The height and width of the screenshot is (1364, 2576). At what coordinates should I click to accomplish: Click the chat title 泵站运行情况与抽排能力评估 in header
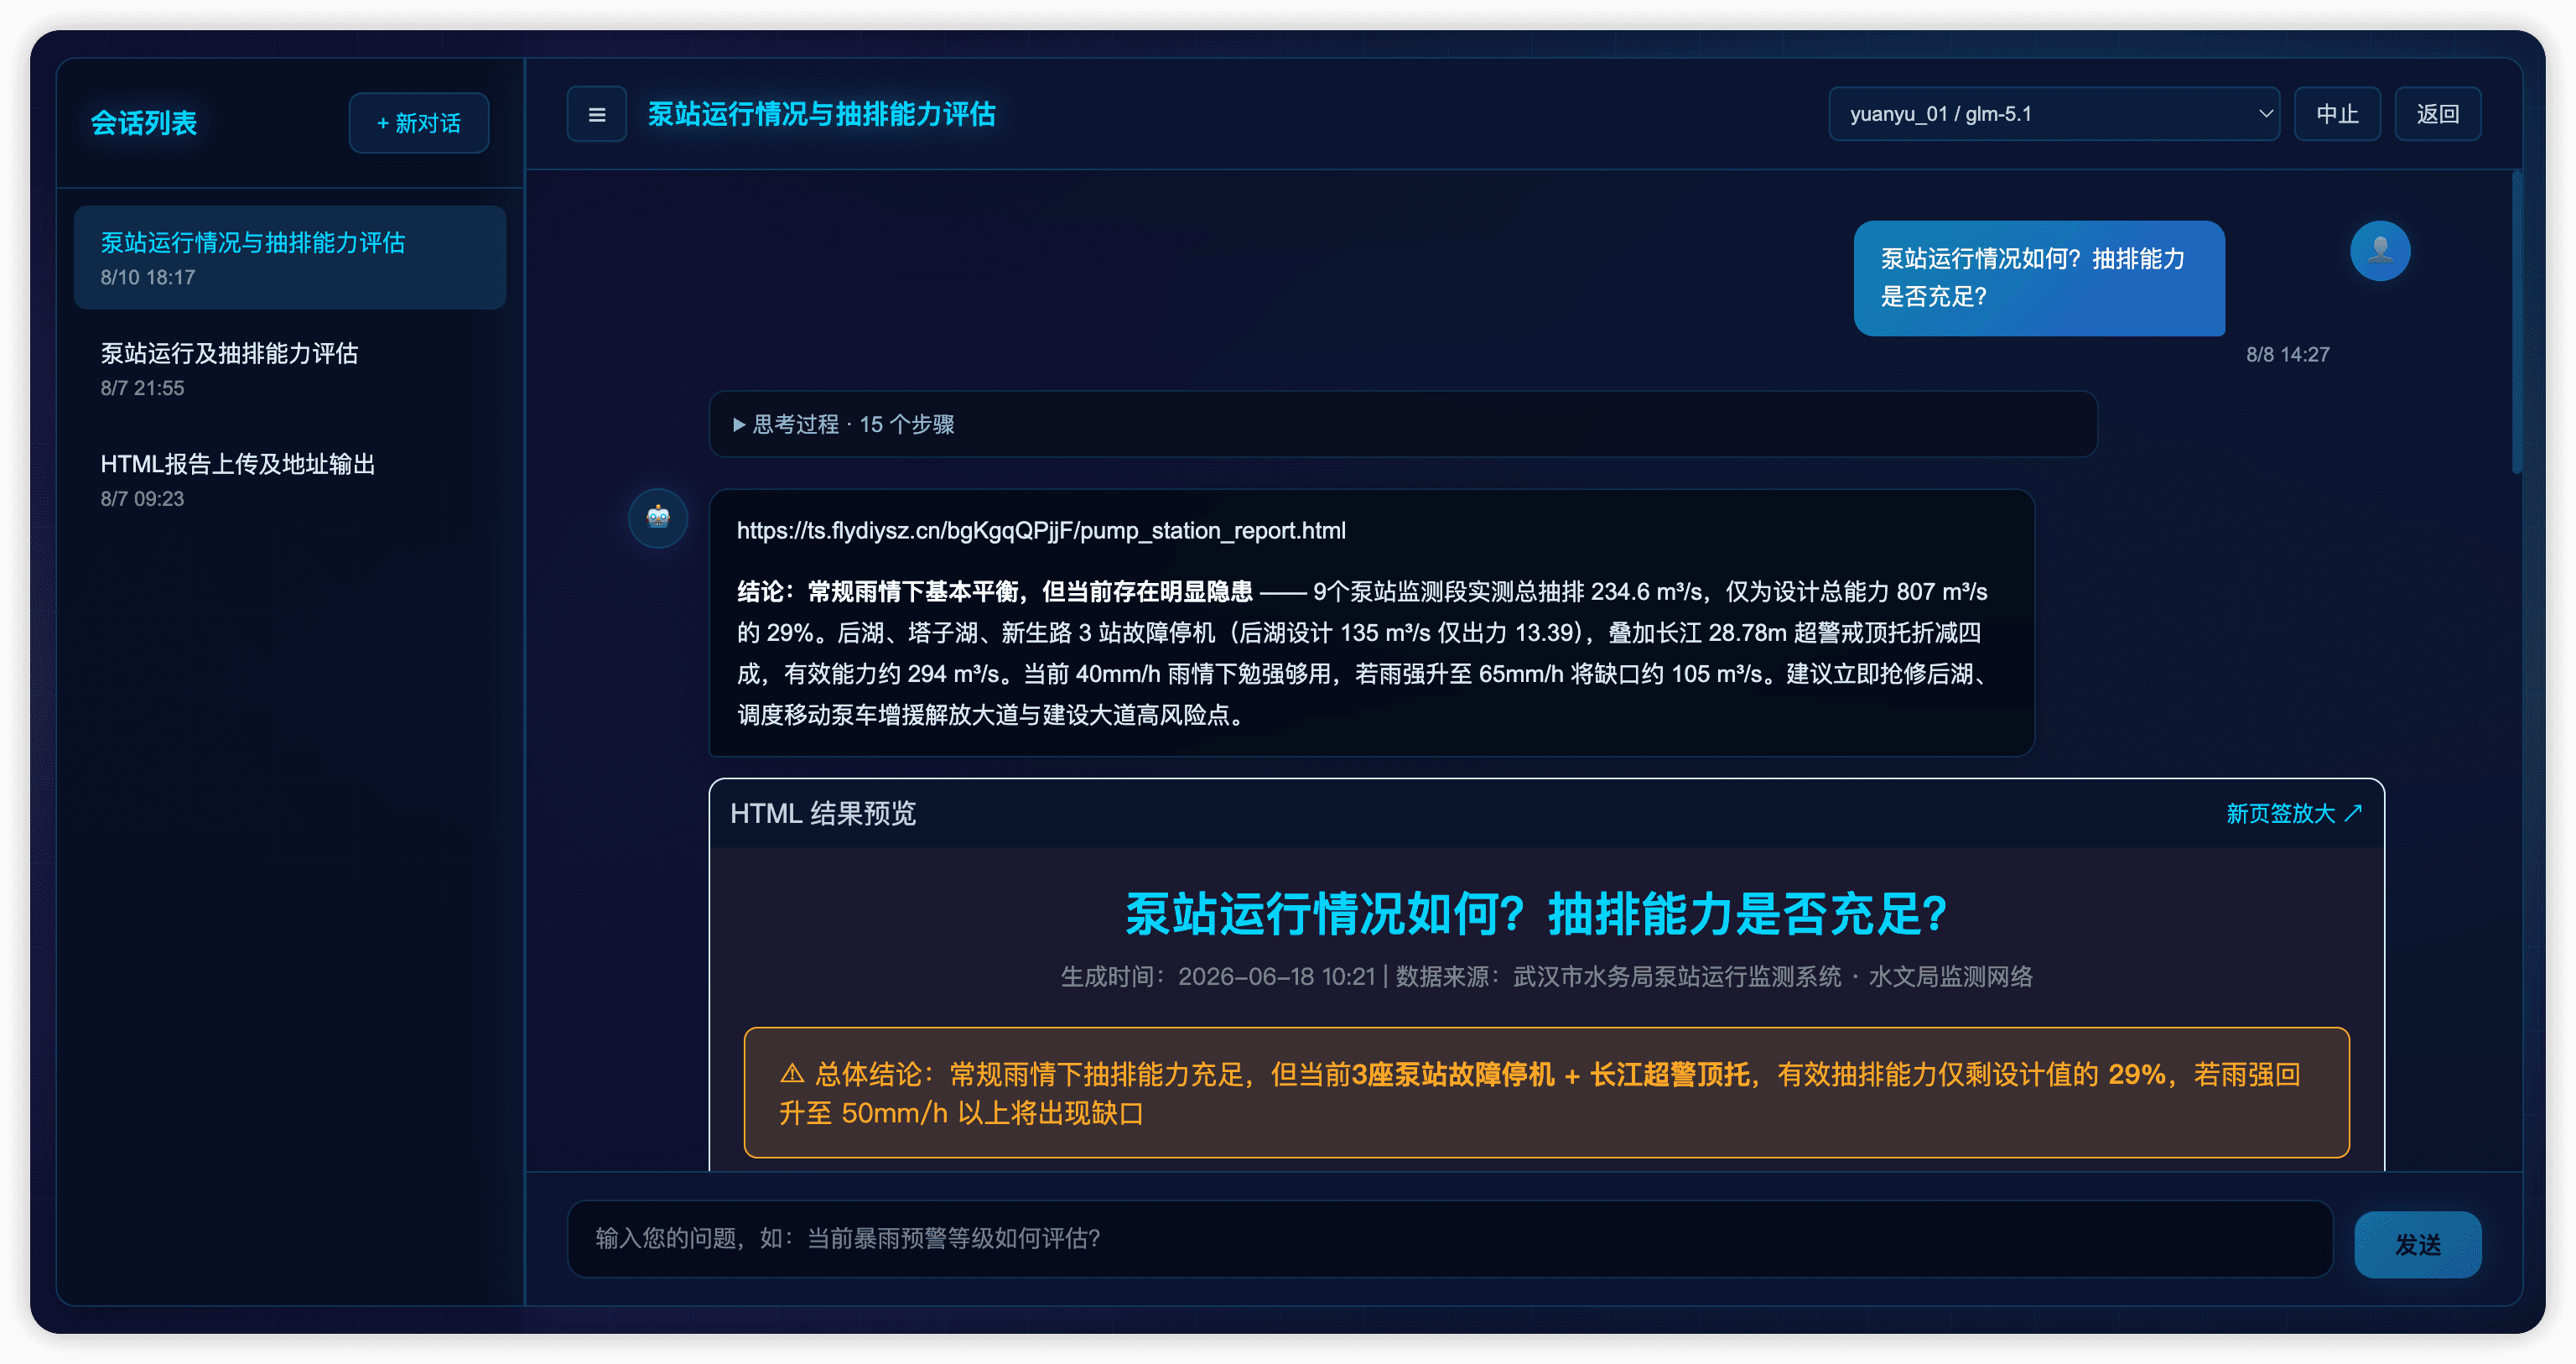[x=821, y=114]
